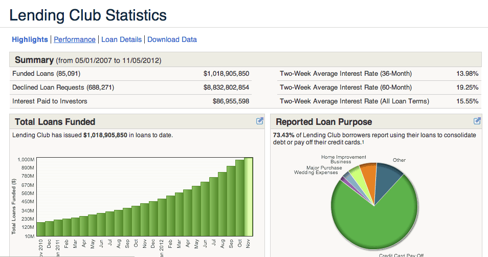Click the 60-Month average interest rate value
The image size is (488, 257).
(467, 88)
